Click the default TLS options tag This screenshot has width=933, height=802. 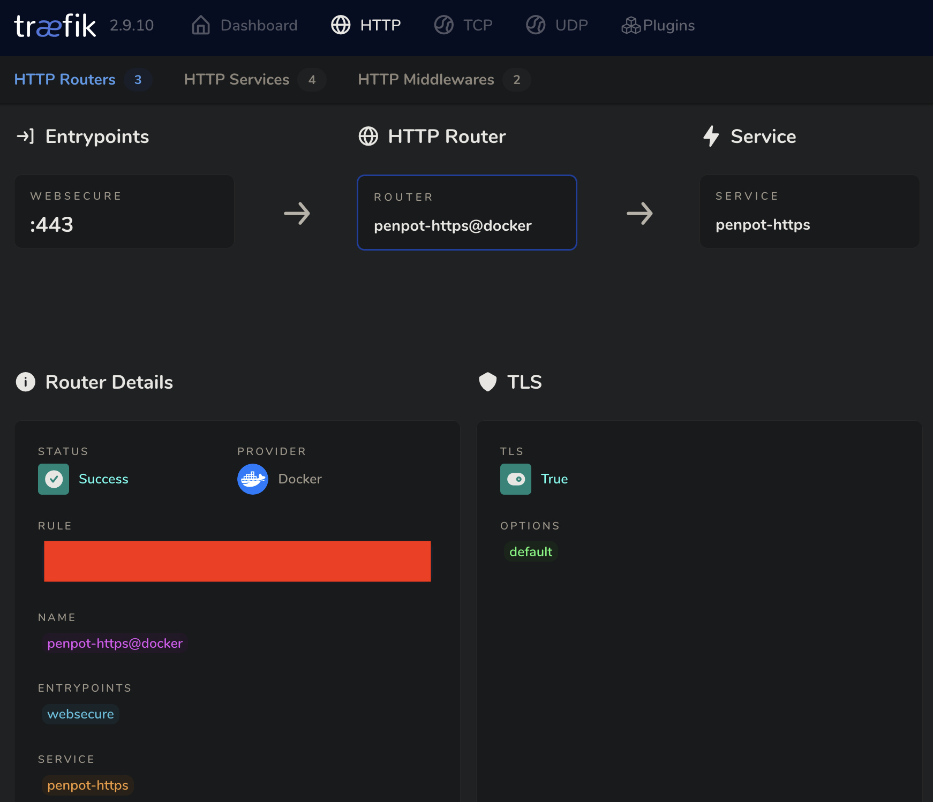pyautogui.click(x=531, y=552)
